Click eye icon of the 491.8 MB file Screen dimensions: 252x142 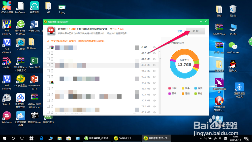154,59
